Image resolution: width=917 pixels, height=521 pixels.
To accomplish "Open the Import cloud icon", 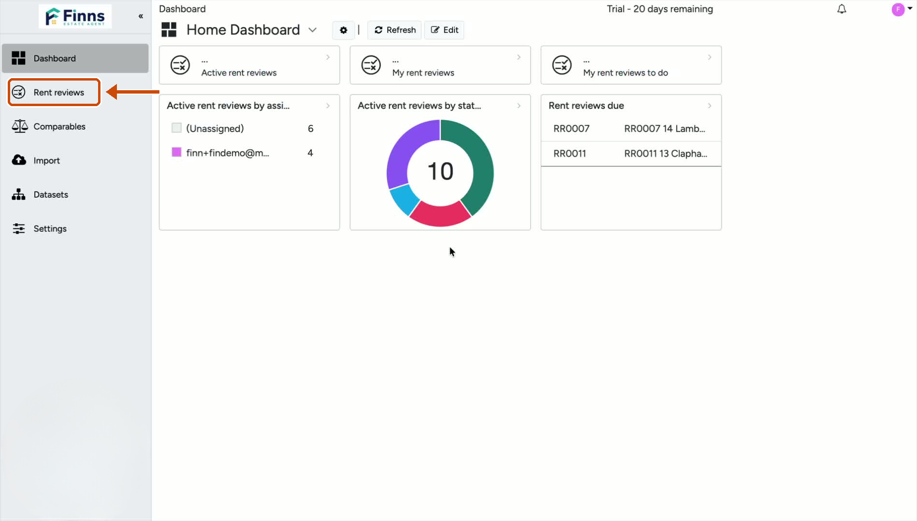I will click(x=19, y=160).
